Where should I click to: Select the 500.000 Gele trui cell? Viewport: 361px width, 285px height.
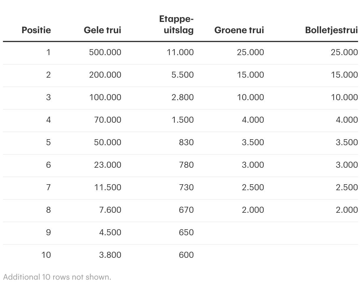tap(105, 52)
